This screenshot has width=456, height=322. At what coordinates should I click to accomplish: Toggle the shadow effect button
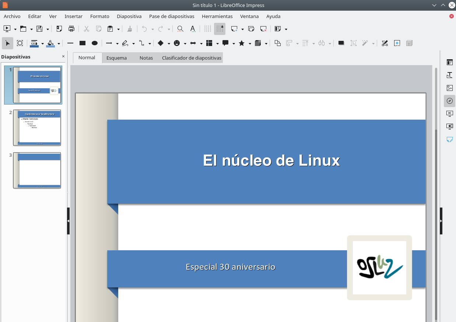pos(341,43)
